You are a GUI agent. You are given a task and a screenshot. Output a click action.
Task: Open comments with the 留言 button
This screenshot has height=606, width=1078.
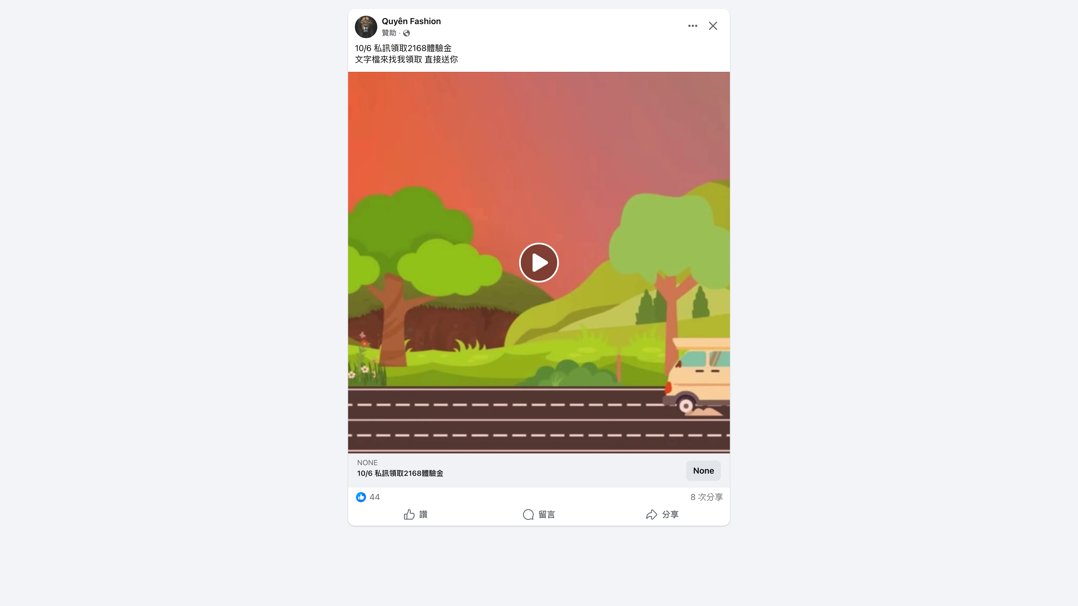click(x=539, y=515)
